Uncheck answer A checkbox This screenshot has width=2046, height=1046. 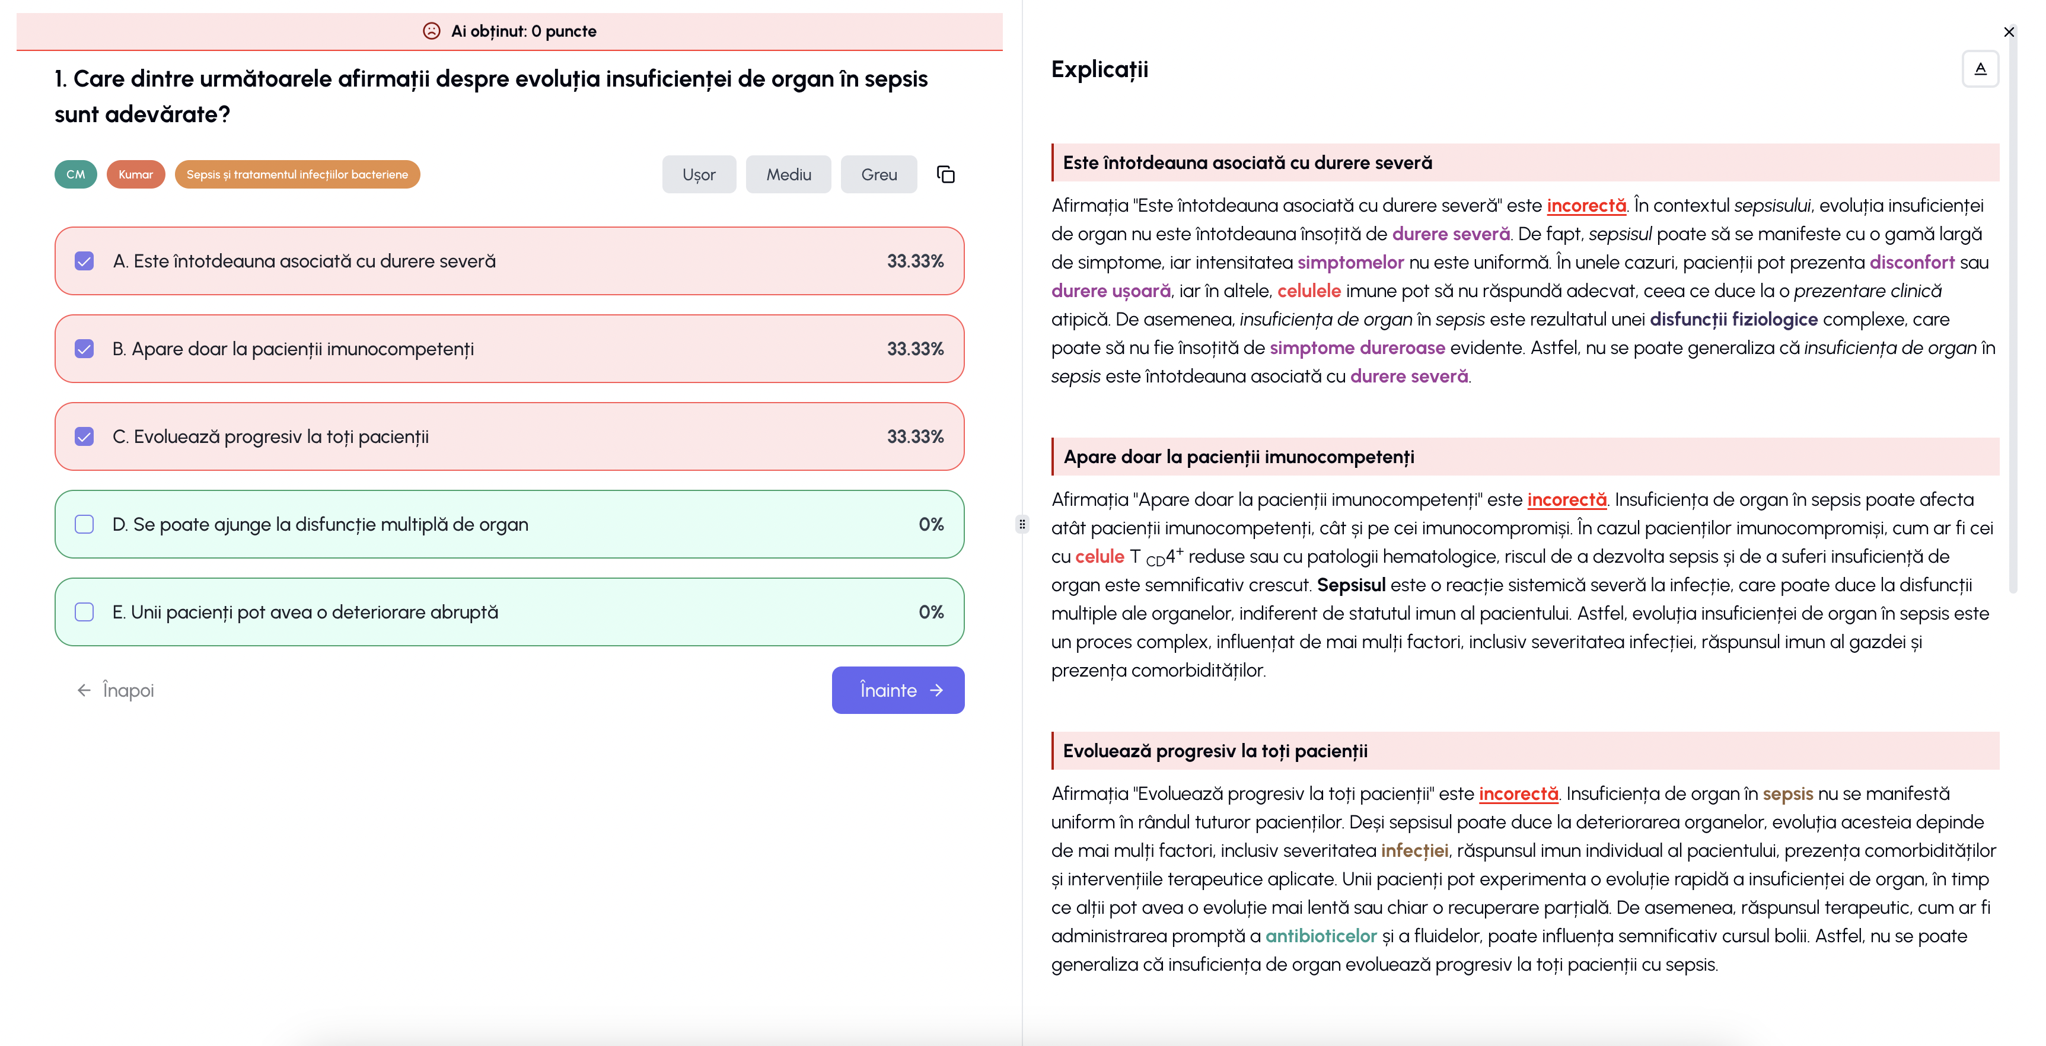[84, 261]
